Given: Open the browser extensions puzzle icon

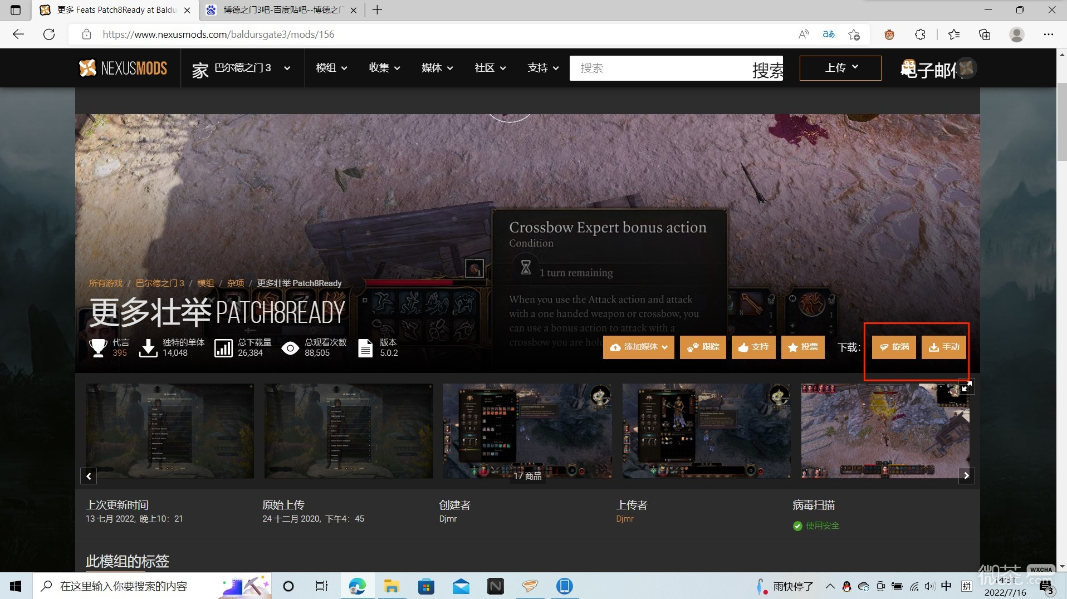Looking at the screenshot, I should pos(920,34).
